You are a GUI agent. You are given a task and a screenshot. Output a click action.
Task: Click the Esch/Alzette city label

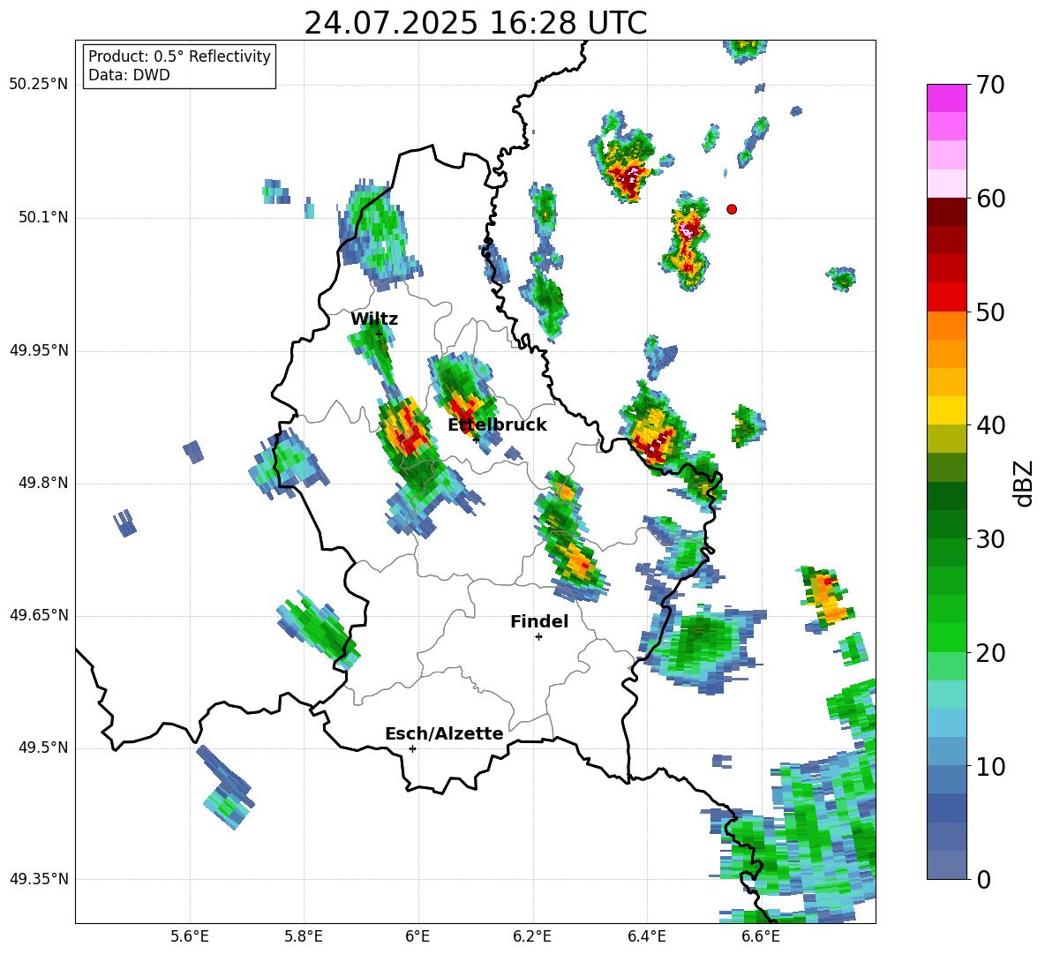coord(444,733)
